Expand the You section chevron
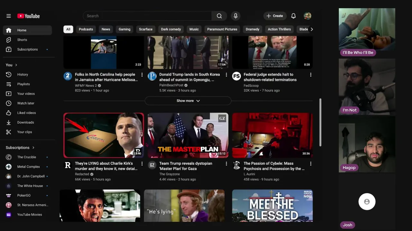This screenshot has width=412, height=231. click(x=16, y=65)
